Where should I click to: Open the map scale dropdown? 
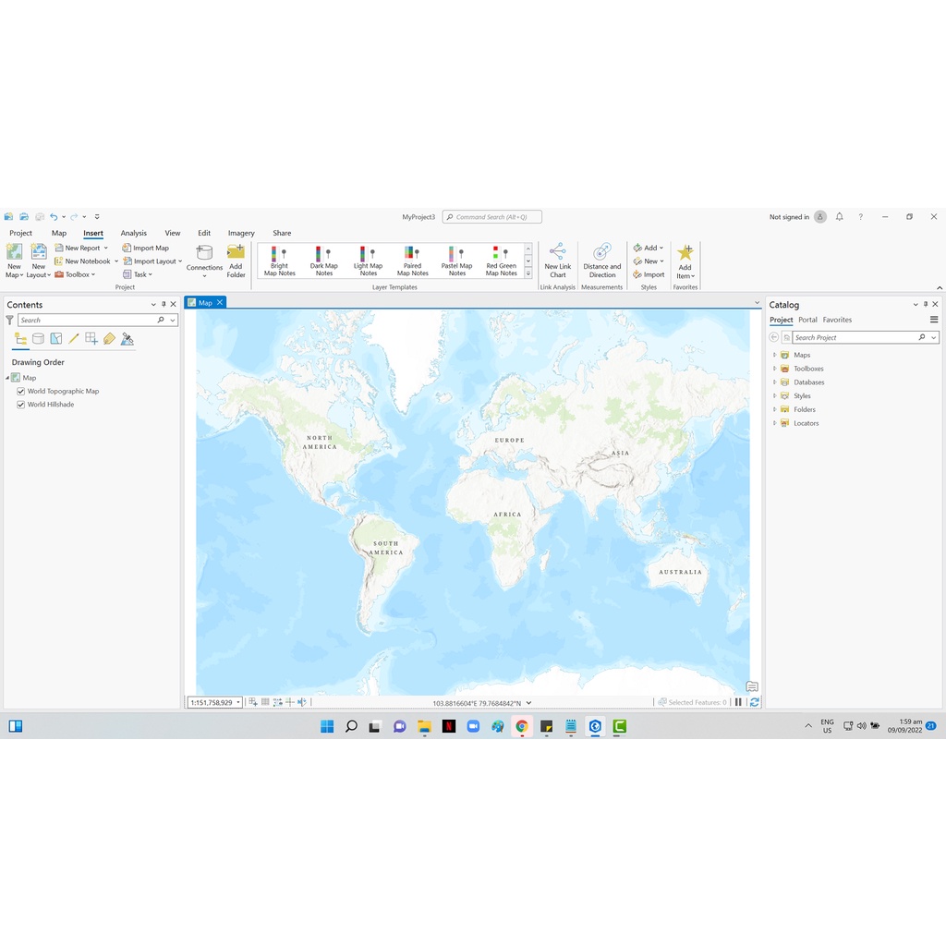point(238,702)
